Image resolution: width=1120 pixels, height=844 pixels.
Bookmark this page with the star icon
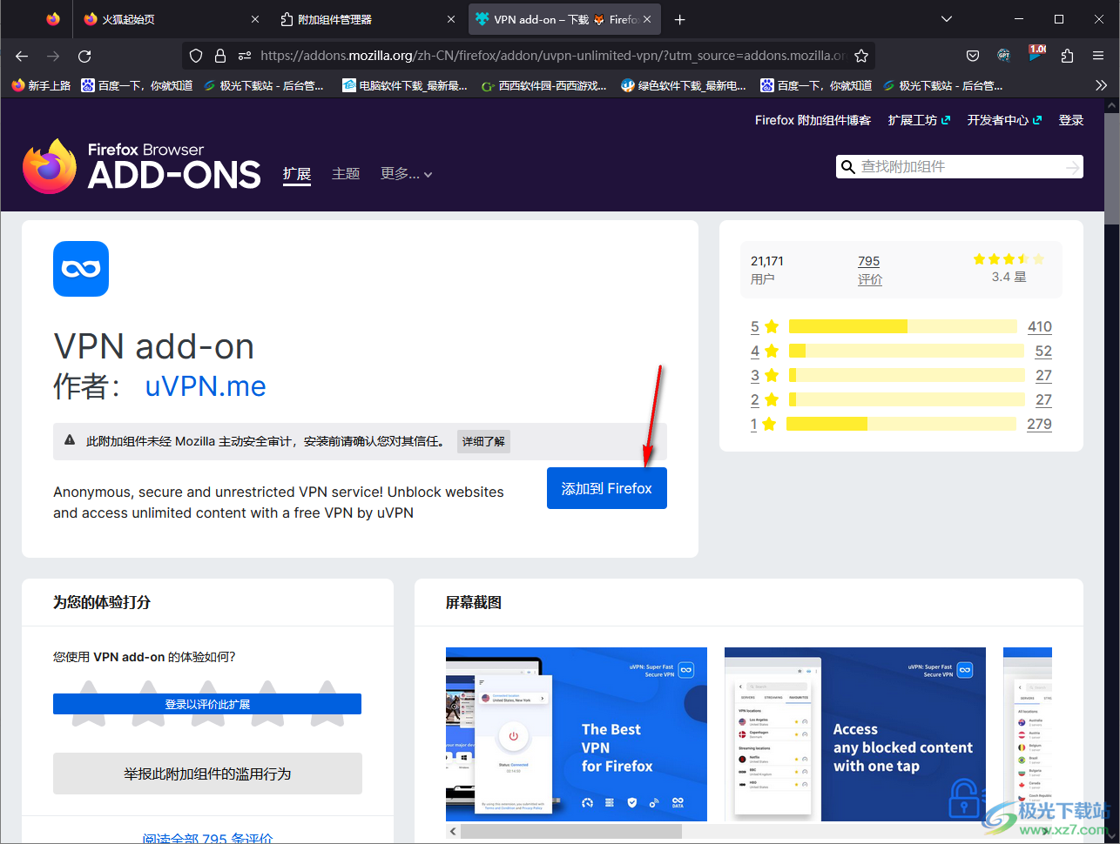[x=861, y=56]
